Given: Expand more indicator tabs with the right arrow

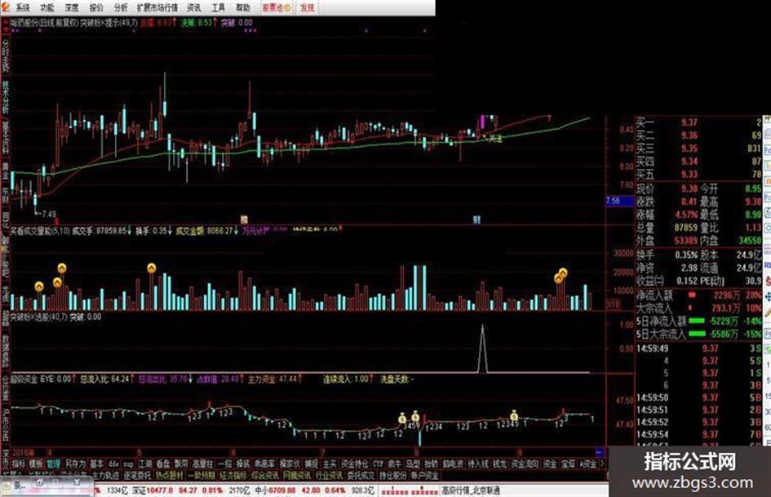Looking at the screenshot, I should pos(603,464).
